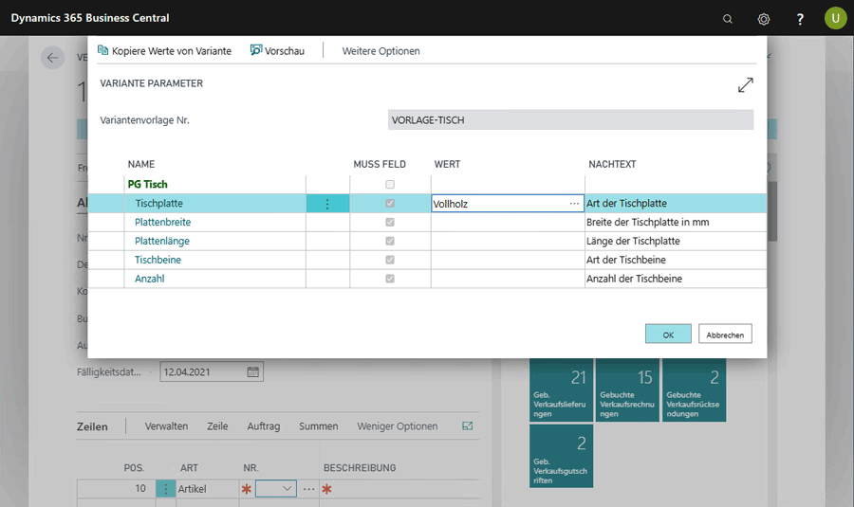Open value lookup dots in Wert field
Screen dimensions: 854x507
(x=574, y=204)
